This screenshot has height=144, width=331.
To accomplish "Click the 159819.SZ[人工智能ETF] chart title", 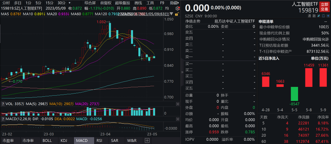I will (22, 8).
